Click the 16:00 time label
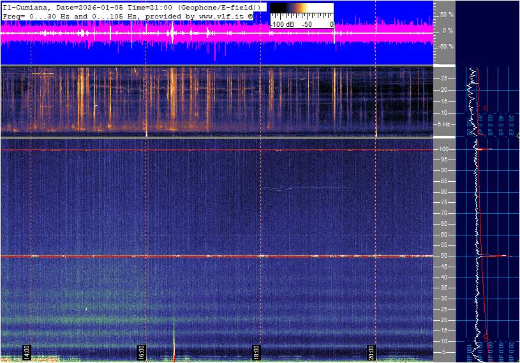The image size is (520, 363). [142, 352]
